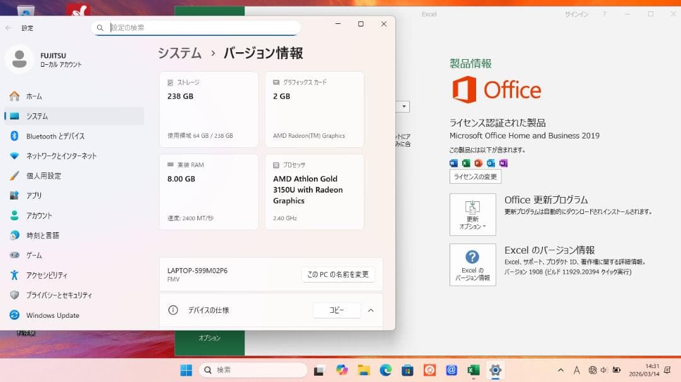Click the Office logo in product information
This screenshot has height=382, width=681.
497,90
